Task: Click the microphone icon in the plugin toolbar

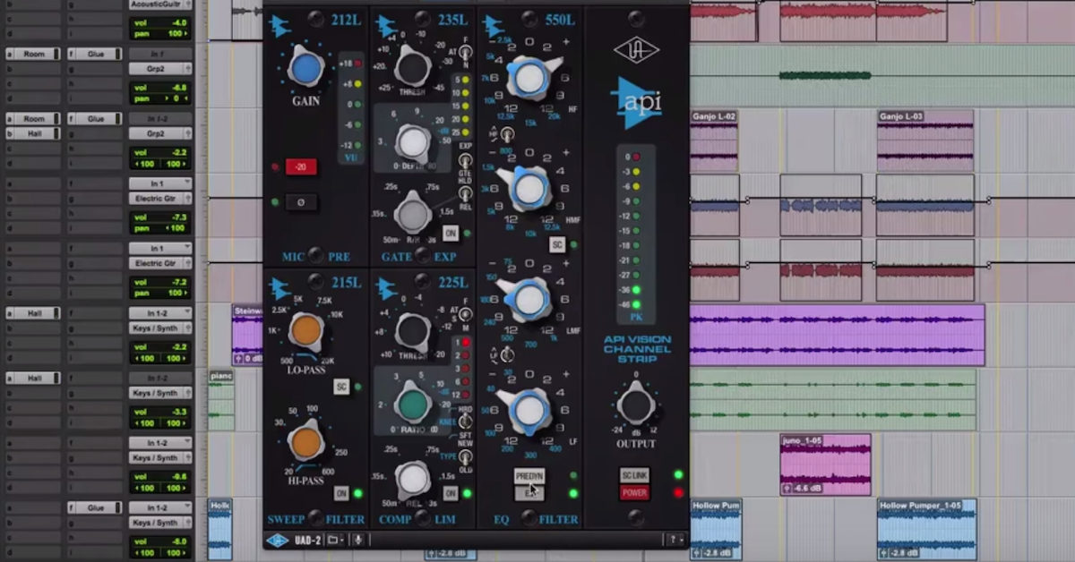Action: (358, 539)
